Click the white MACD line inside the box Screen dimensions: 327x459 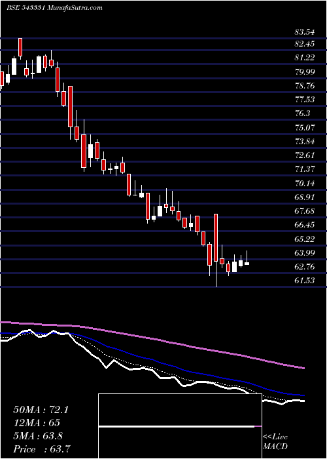[x=177, y=427]
